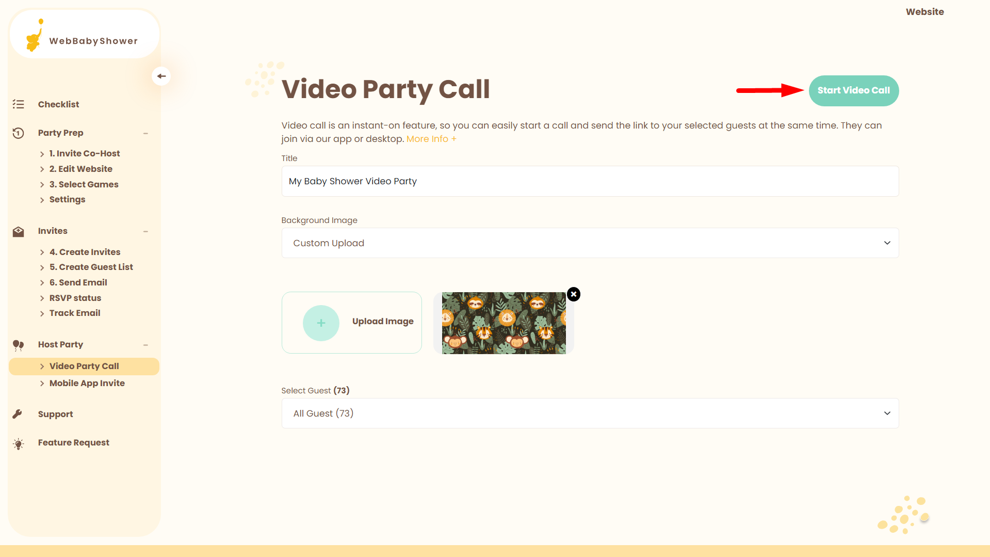Click the Feature Request lightbulb icon
990x557 pixels.
19,443
